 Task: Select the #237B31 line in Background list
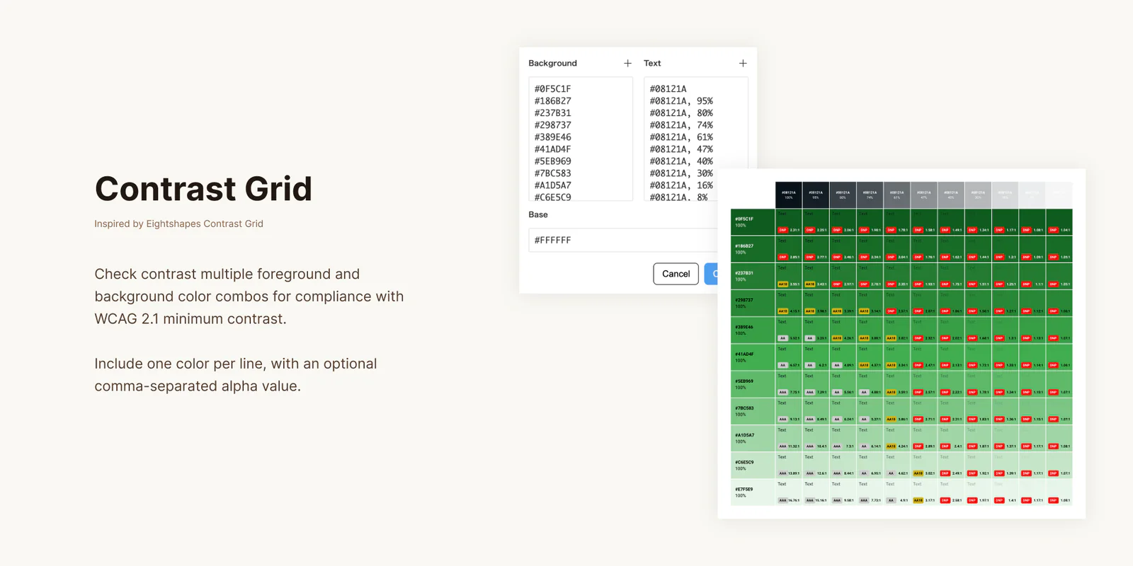[x=553, y=113]
